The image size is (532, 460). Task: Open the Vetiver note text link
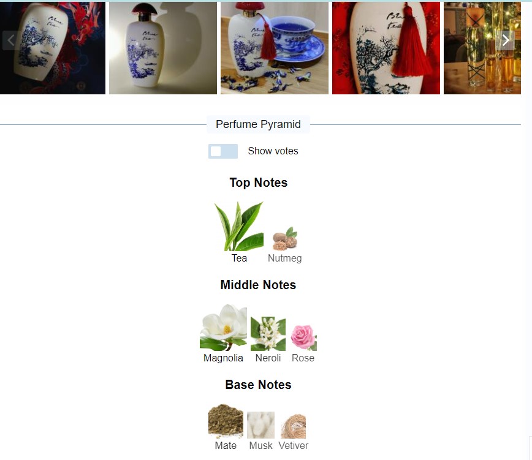coord(294,445)
